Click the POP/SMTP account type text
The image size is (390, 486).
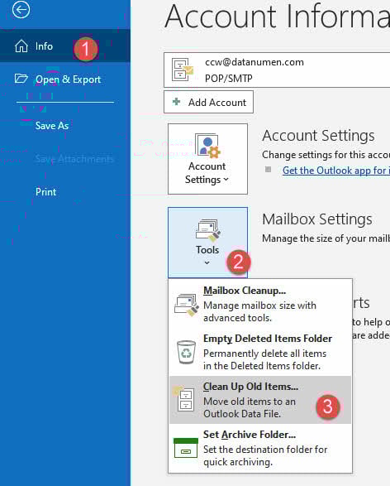pyautogui.click(x=229, y=79)
